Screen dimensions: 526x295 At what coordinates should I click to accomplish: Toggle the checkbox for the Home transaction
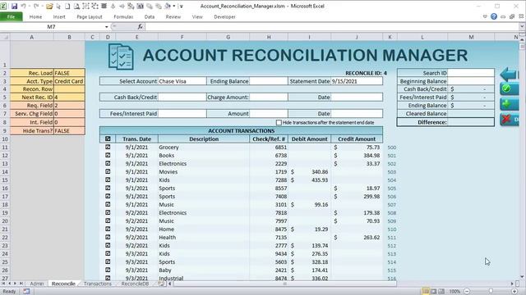pyautogui.click(x=108, y=229)
